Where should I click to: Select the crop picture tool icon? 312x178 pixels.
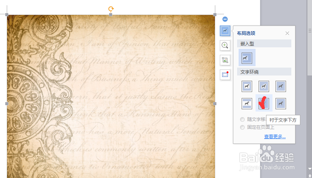tap(225, 60)
